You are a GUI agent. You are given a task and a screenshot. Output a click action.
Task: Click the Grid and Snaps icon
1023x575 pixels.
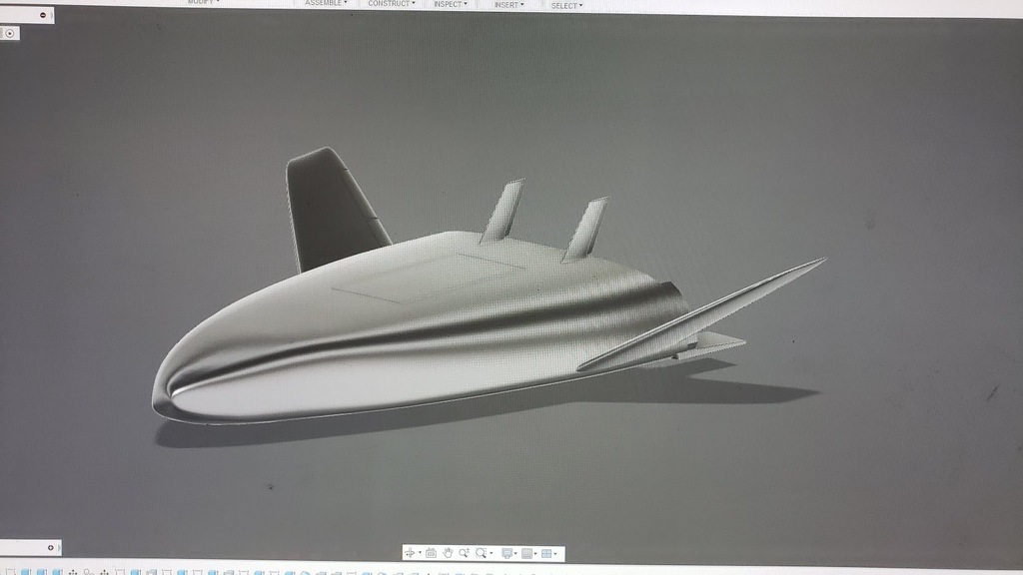click(527, 552)
